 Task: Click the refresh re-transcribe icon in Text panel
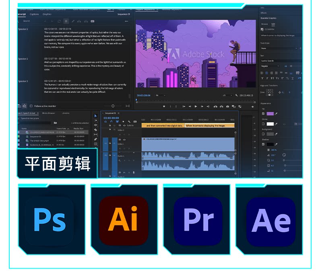click(x=59, y=21)
